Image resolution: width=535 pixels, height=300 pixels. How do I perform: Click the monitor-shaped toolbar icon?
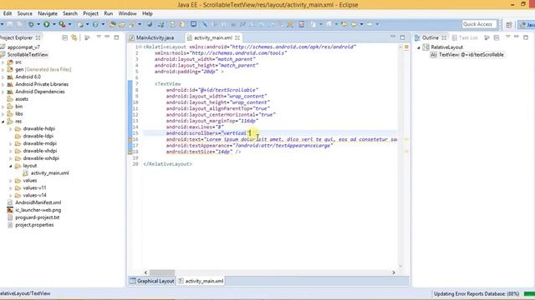click(193, 24)
